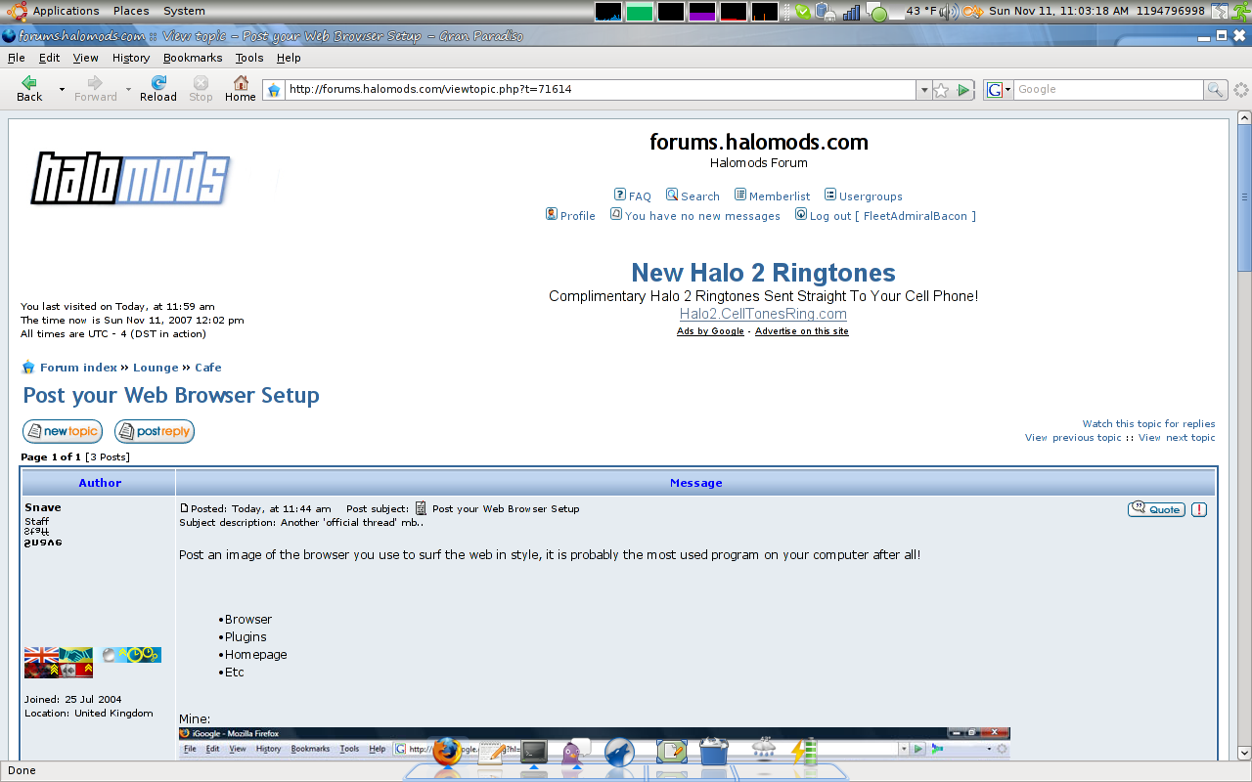The height and width of the screenshot is (782, 1252).
Task: Open the Halo2.CellTonesRing.com ad link
Action: pyautogui.click(x=763, y=314)
